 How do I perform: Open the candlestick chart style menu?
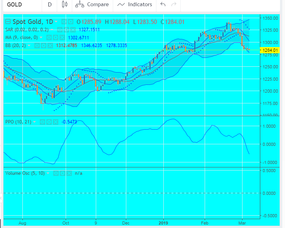point(64,4)
